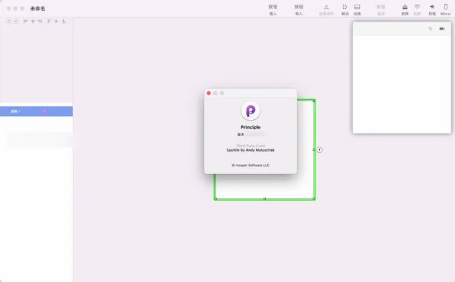Select the 画板 1 layer row
This screenshot has height=282, width=455.
[36, 111]
